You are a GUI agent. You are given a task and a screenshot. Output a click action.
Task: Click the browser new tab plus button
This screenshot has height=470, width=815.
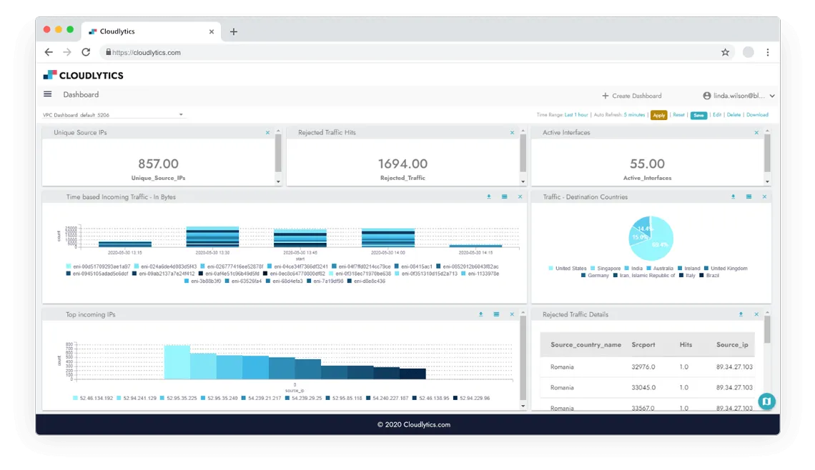click(x=234, y=31)
